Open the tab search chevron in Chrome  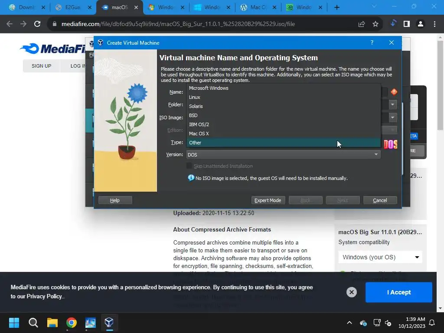coord(374,6)
